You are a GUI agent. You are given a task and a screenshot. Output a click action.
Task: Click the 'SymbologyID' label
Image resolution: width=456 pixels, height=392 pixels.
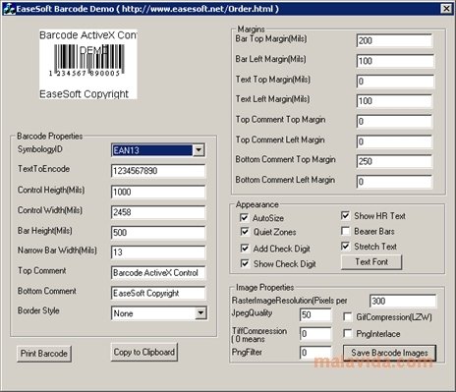[40, 149]
